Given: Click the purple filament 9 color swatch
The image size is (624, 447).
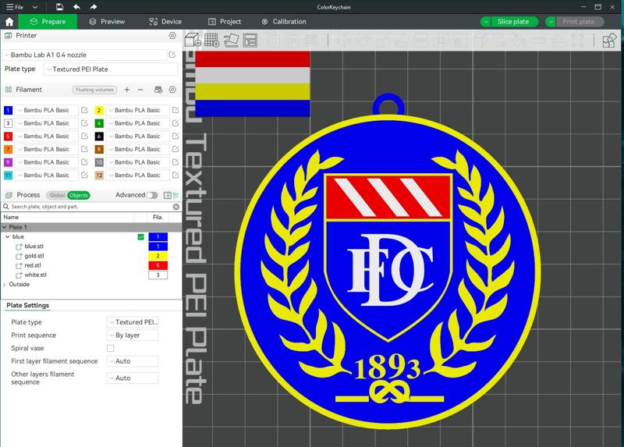Looking at the screenshot, I should pos(8,162).
